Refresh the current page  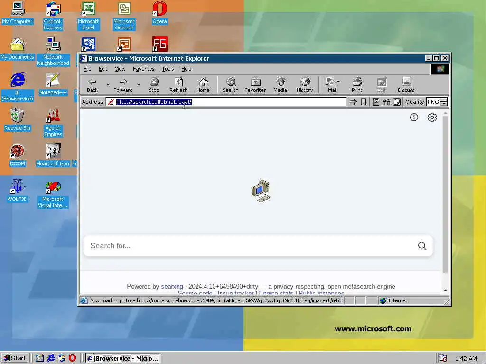click(178, 85)
